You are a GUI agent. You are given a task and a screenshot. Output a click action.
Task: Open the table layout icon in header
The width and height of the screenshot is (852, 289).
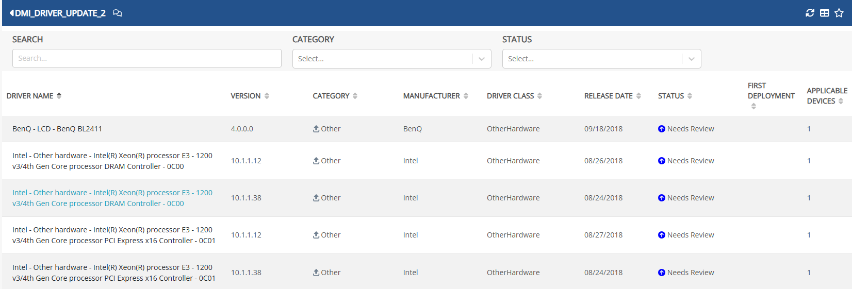(x=825, y=13)
